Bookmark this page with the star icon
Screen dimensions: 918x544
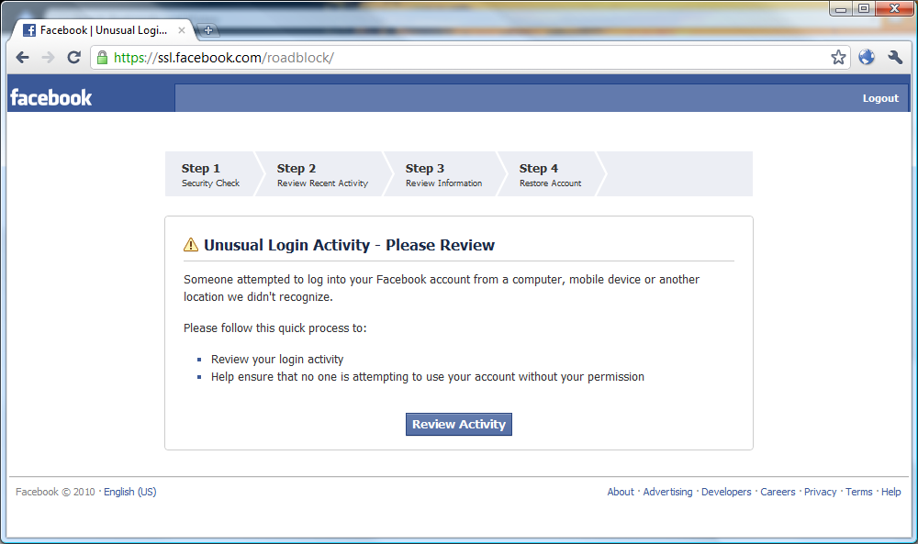tap(838, 57)
